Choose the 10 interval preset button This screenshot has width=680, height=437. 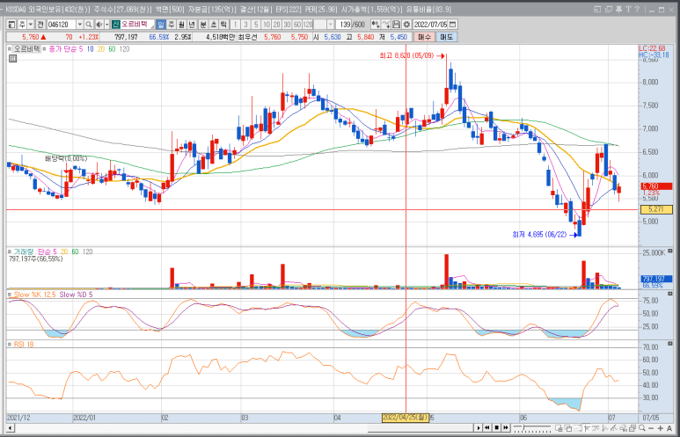(x=267, y=25)
